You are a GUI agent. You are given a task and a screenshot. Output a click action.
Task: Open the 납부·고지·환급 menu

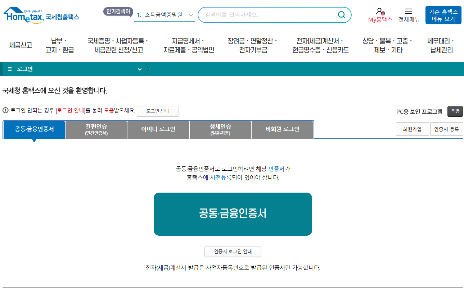pos(60,45)
